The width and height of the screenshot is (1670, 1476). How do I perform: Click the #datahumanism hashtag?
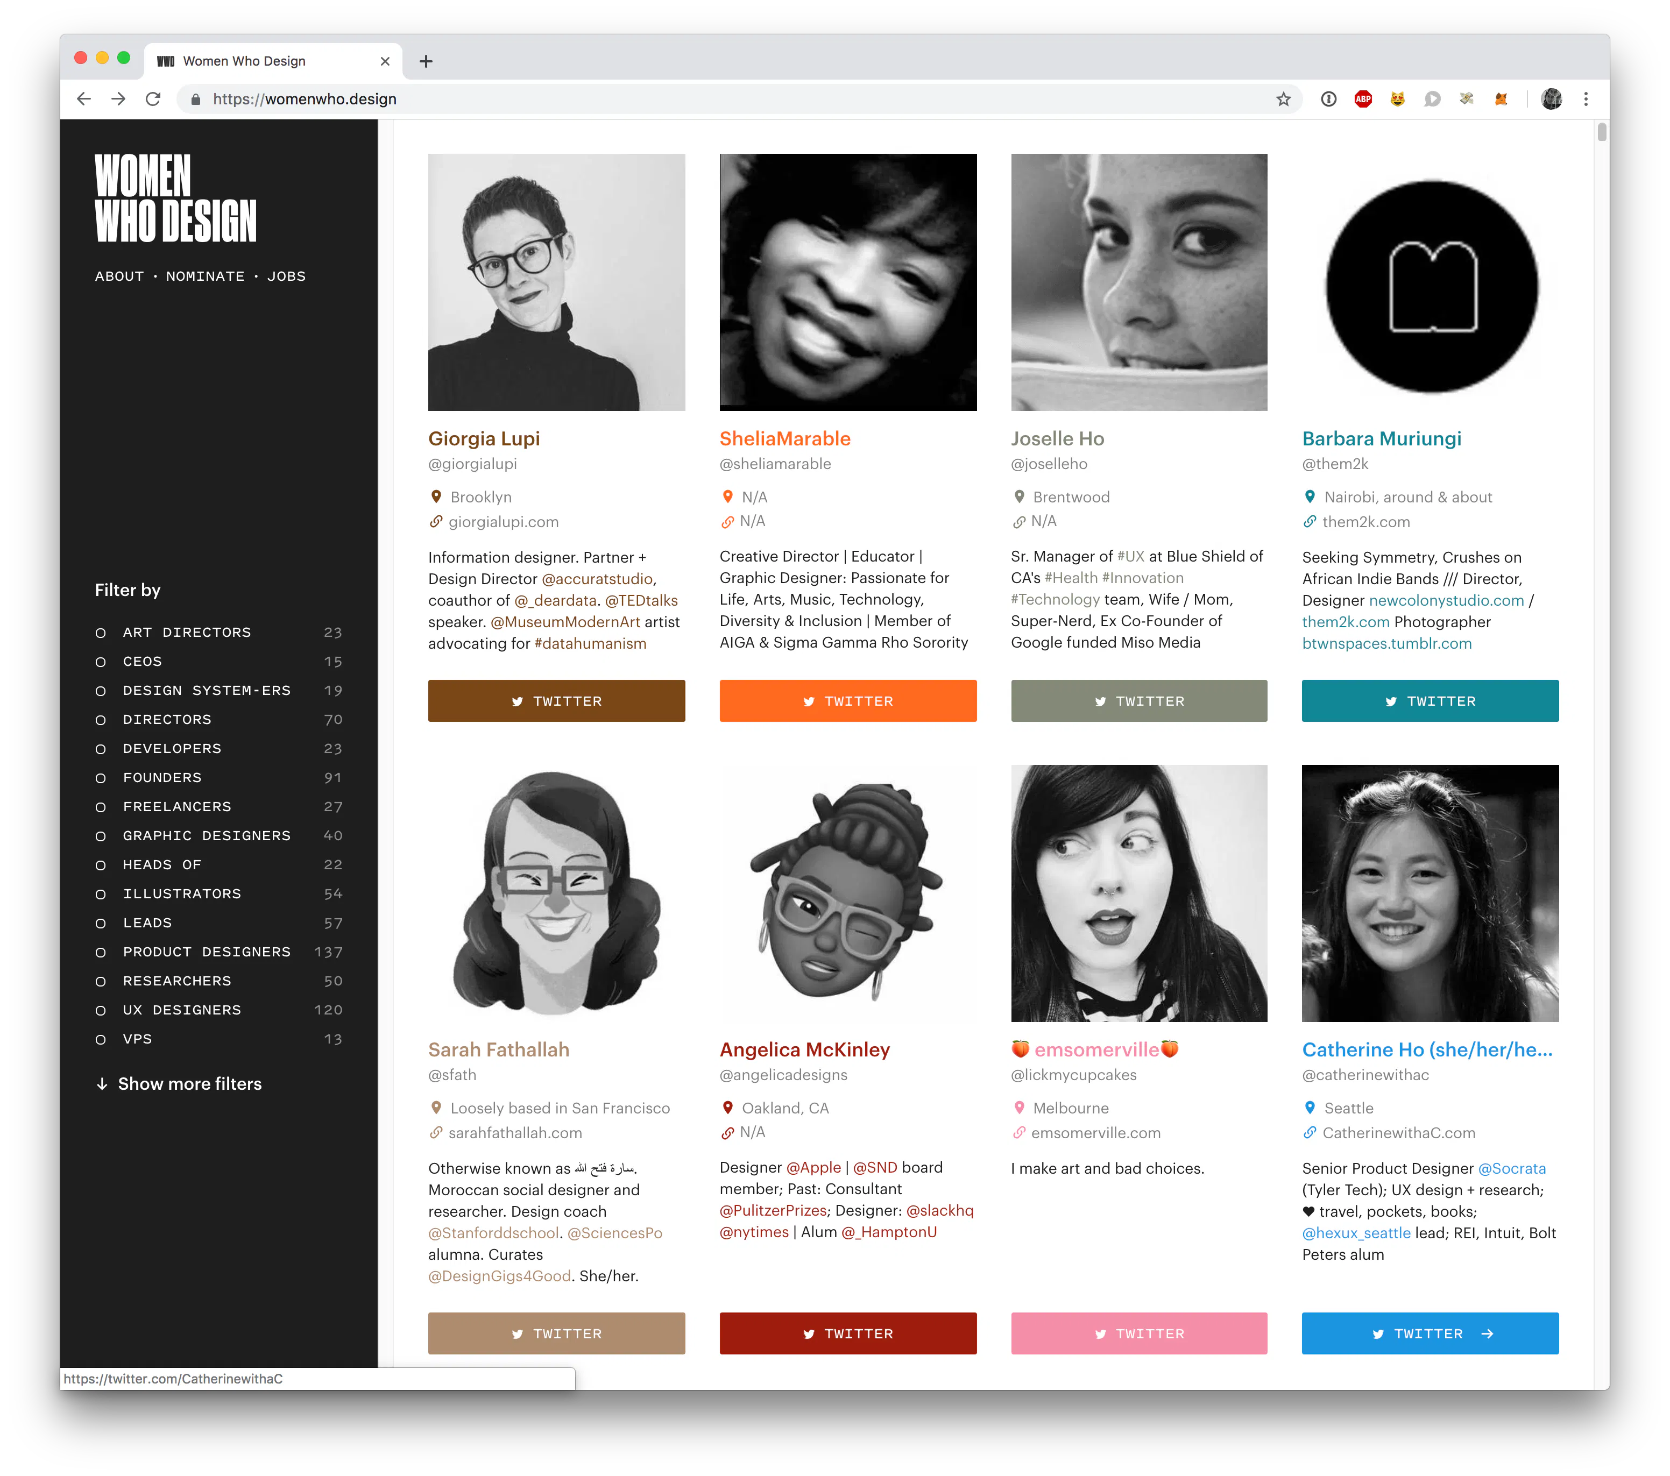coord(590,644)
